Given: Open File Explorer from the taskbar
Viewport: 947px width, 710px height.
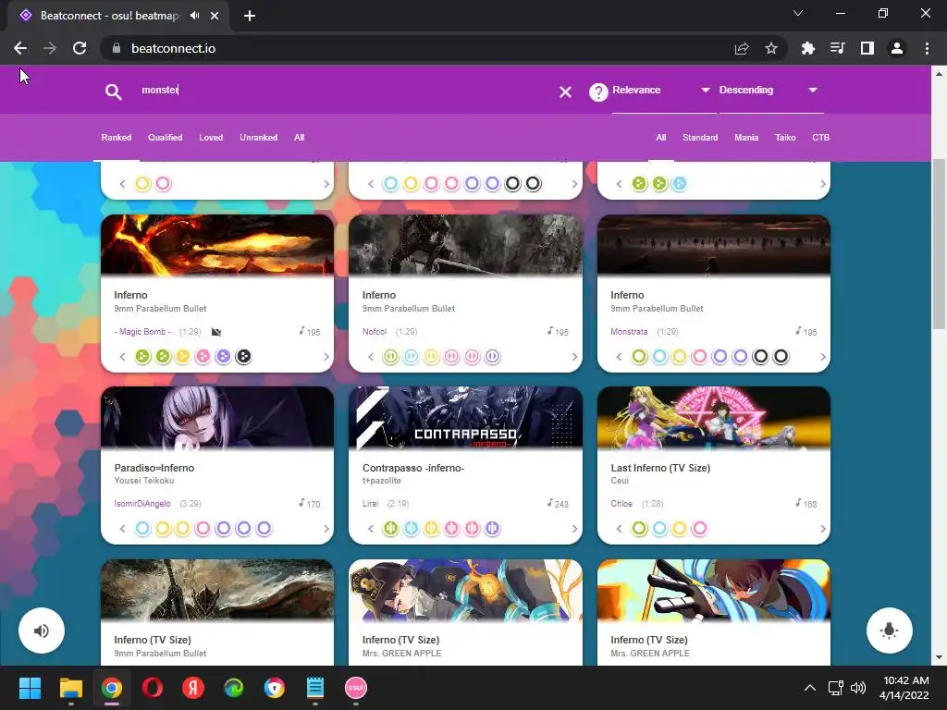Looking at the screenshot, I should coord(70,688).
